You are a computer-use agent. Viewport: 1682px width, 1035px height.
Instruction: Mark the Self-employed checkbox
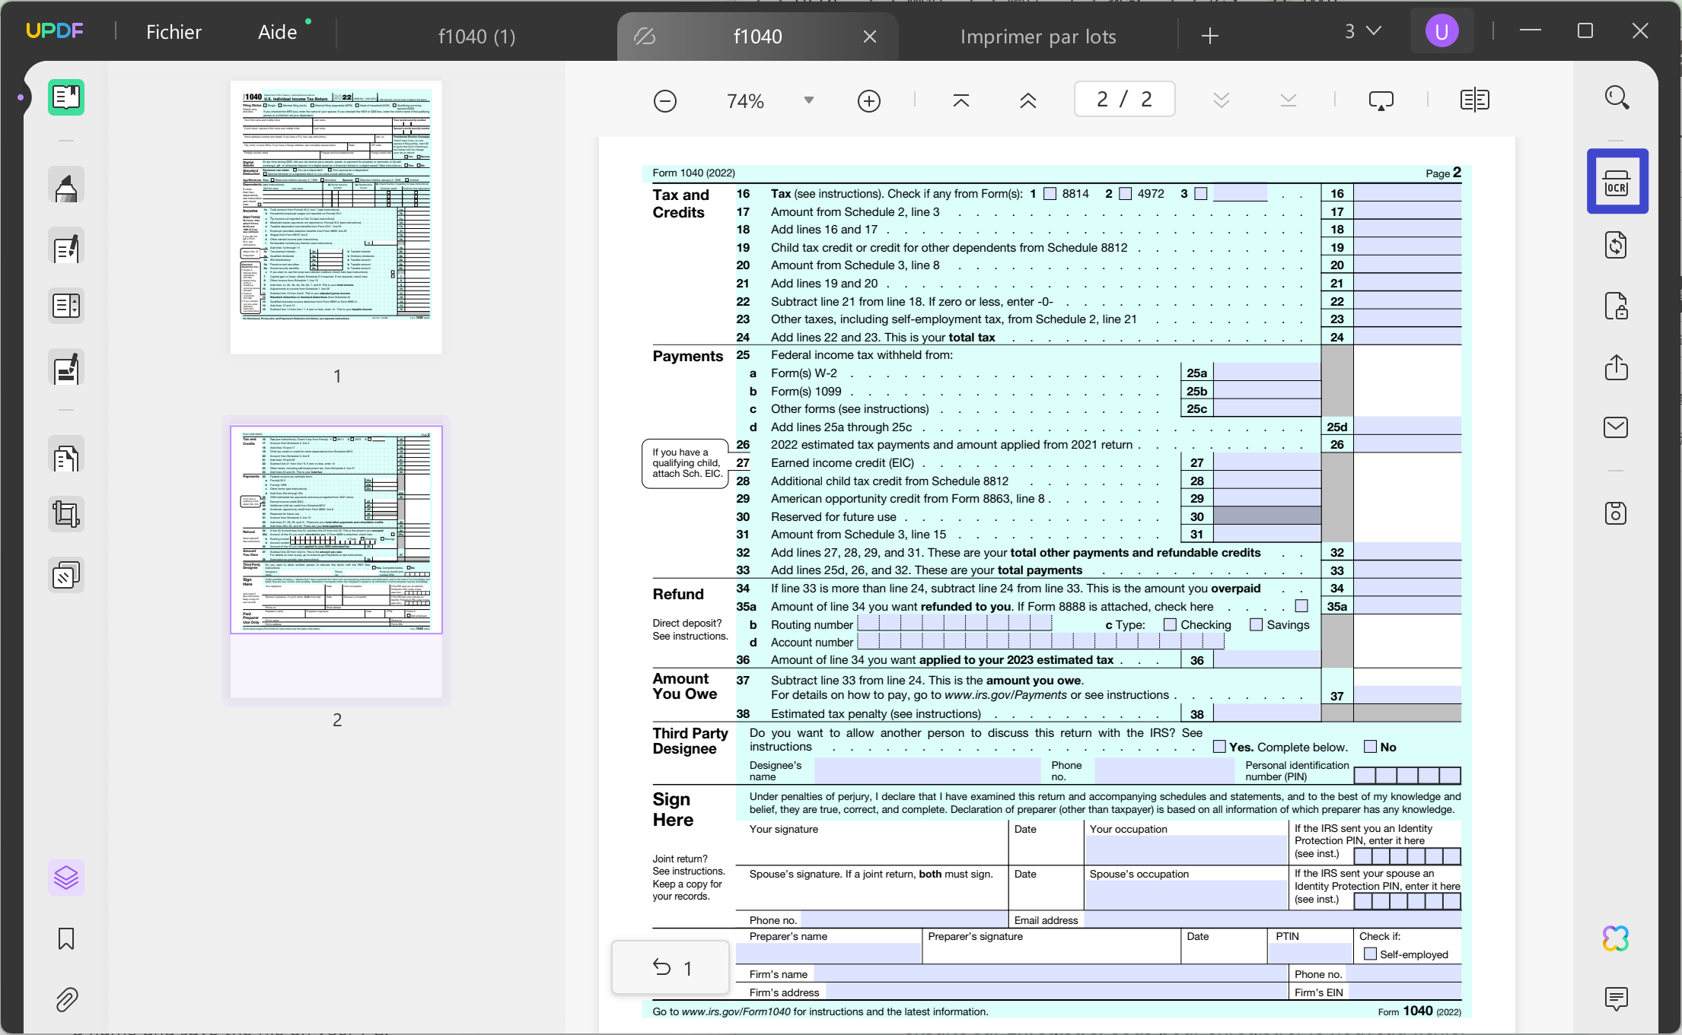[1371, 953]
